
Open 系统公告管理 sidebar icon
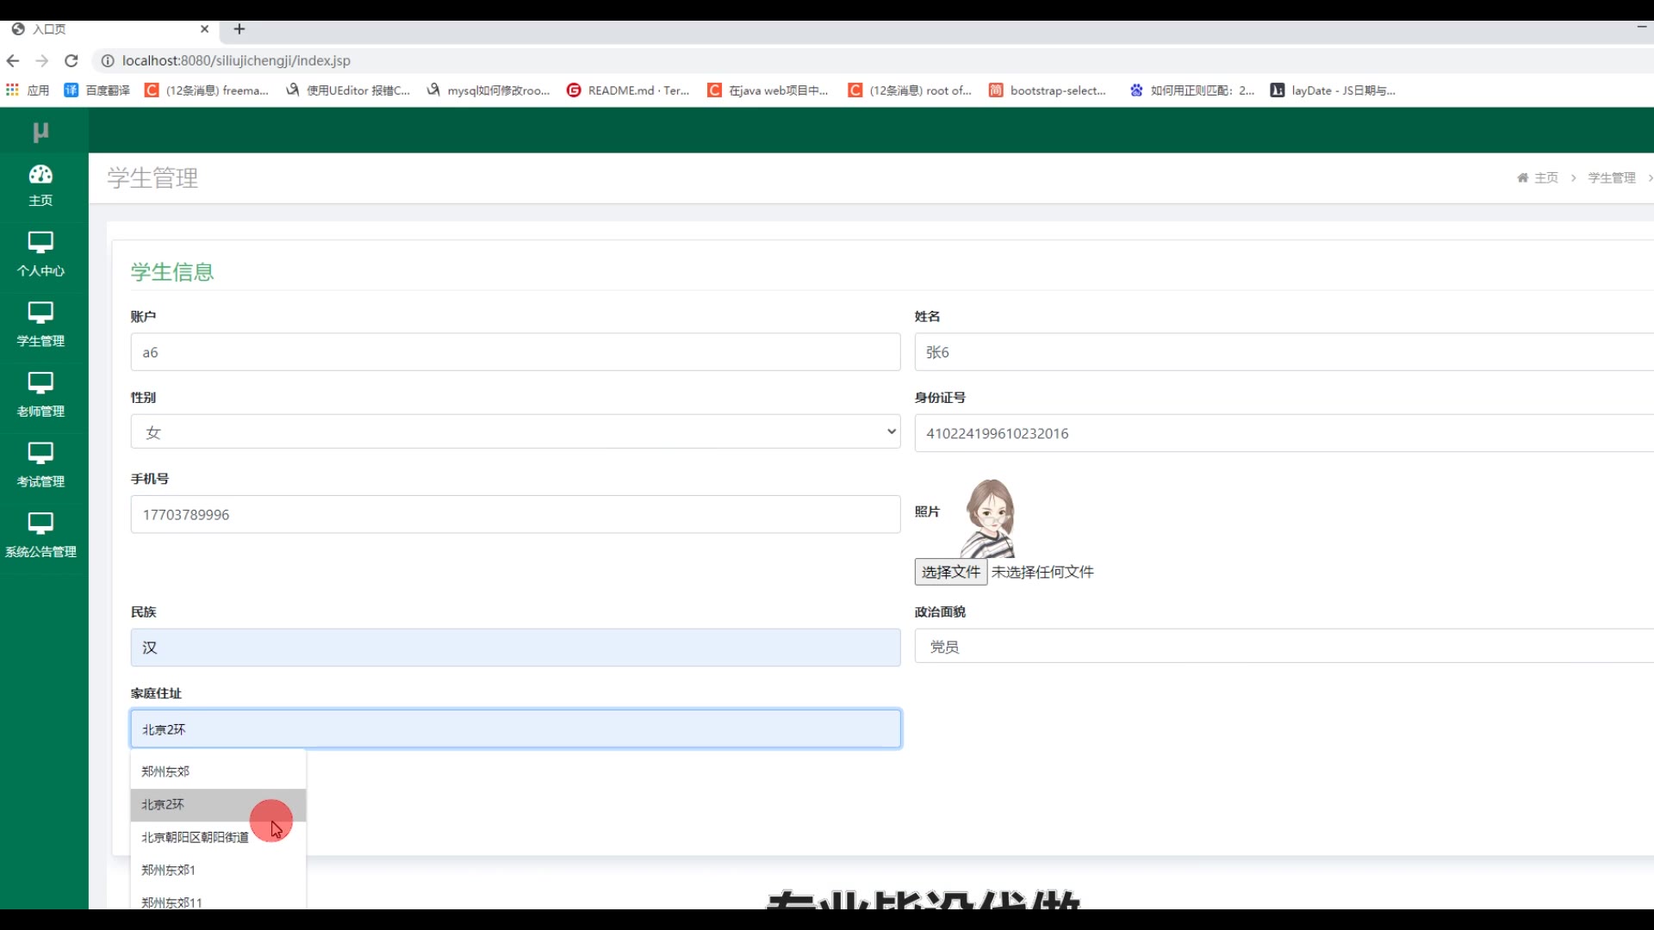click(x=40, y=524)
